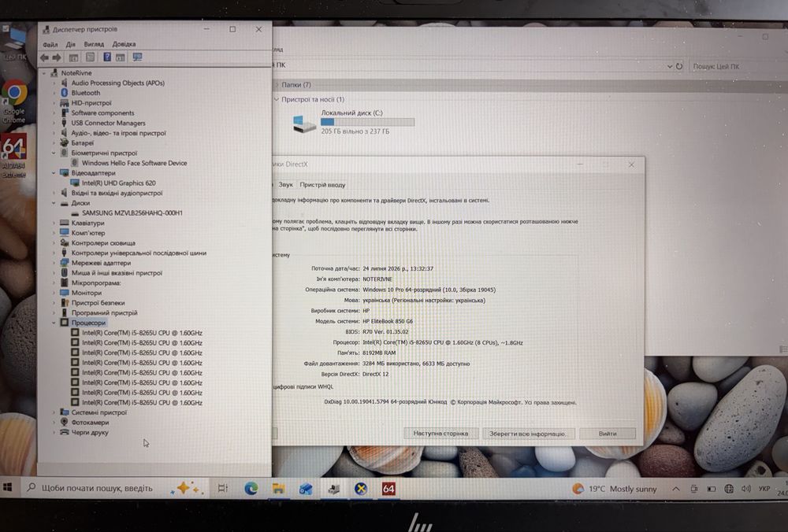Screen dimensions: 788x532
Task: Switch to the Пристрій вводу tab
Action: (322, 185)
